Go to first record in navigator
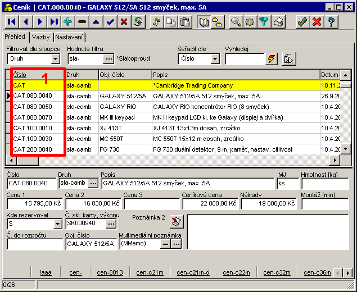357x292 pixels. [12, 22]
